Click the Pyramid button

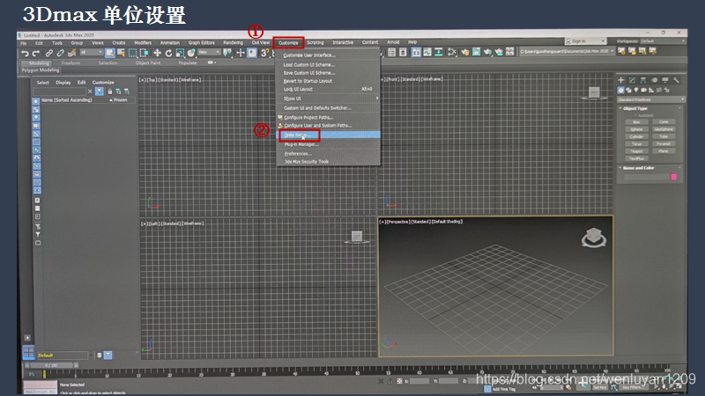click(x=664, y=143)
